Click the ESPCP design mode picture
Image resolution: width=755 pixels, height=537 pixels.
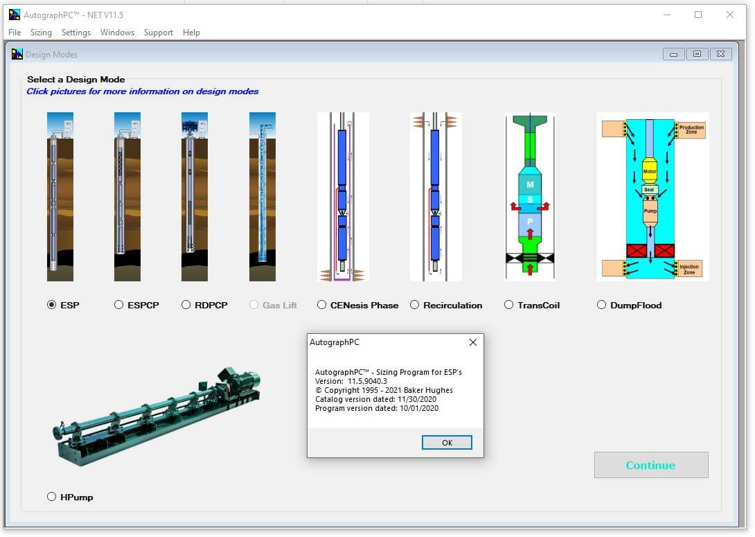point(127,196)
